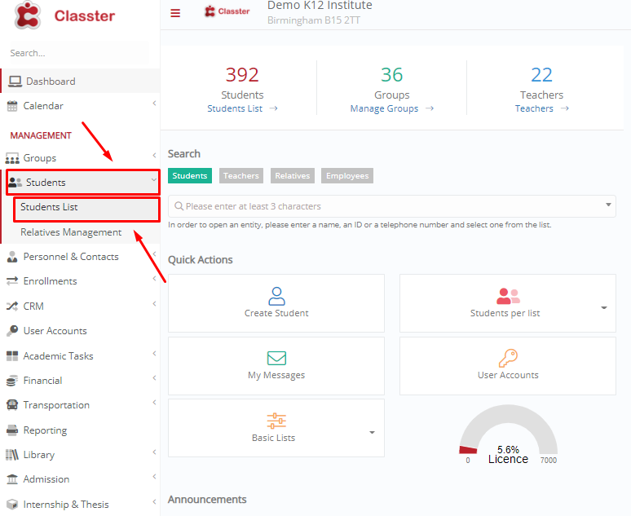Screen dimensions: 631x516
Task: Collapse the Students menu chevron
Action: [x=154, y=179]
